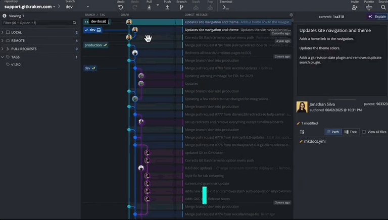Open the mkdocs.yml modified file

click(314, 141)
